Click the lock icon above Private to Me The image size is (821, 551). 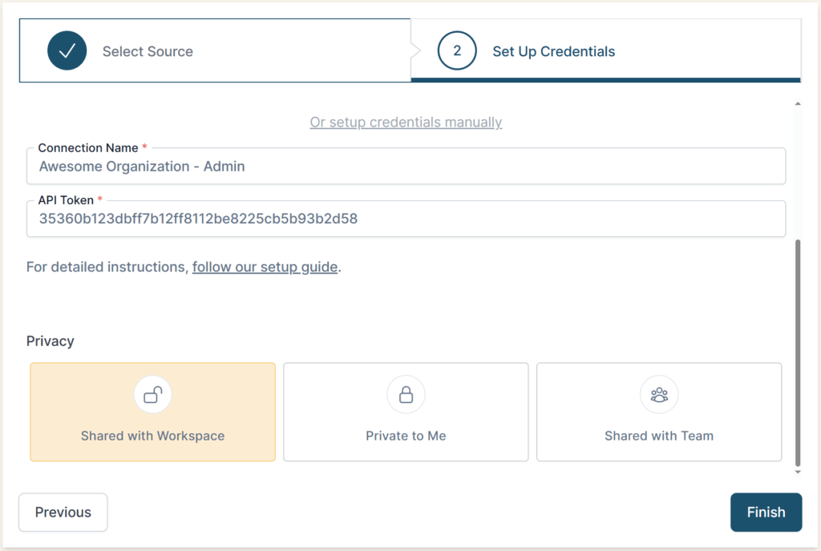point(406,394)
